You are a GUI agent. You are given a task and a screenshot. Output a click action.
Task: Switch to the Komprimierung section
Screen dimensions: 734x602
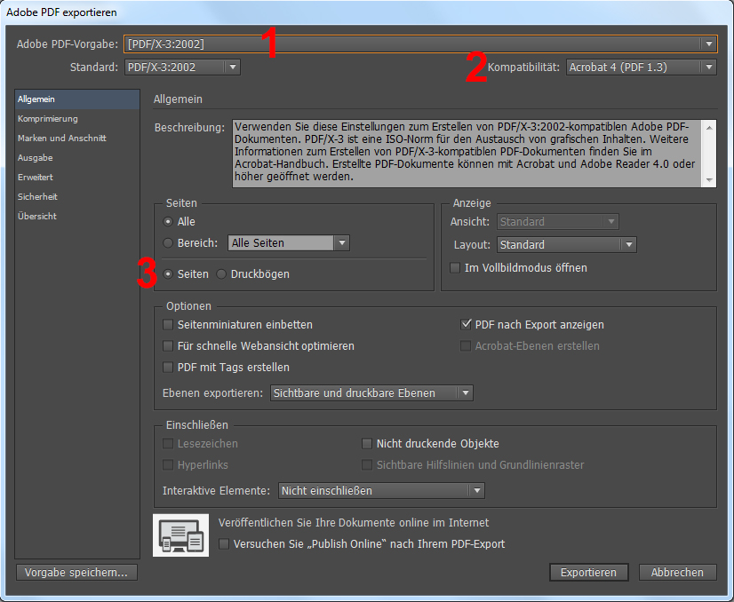(47, 119)
